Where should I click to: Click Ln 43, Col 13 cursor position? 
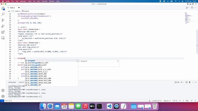coord(157,101)
